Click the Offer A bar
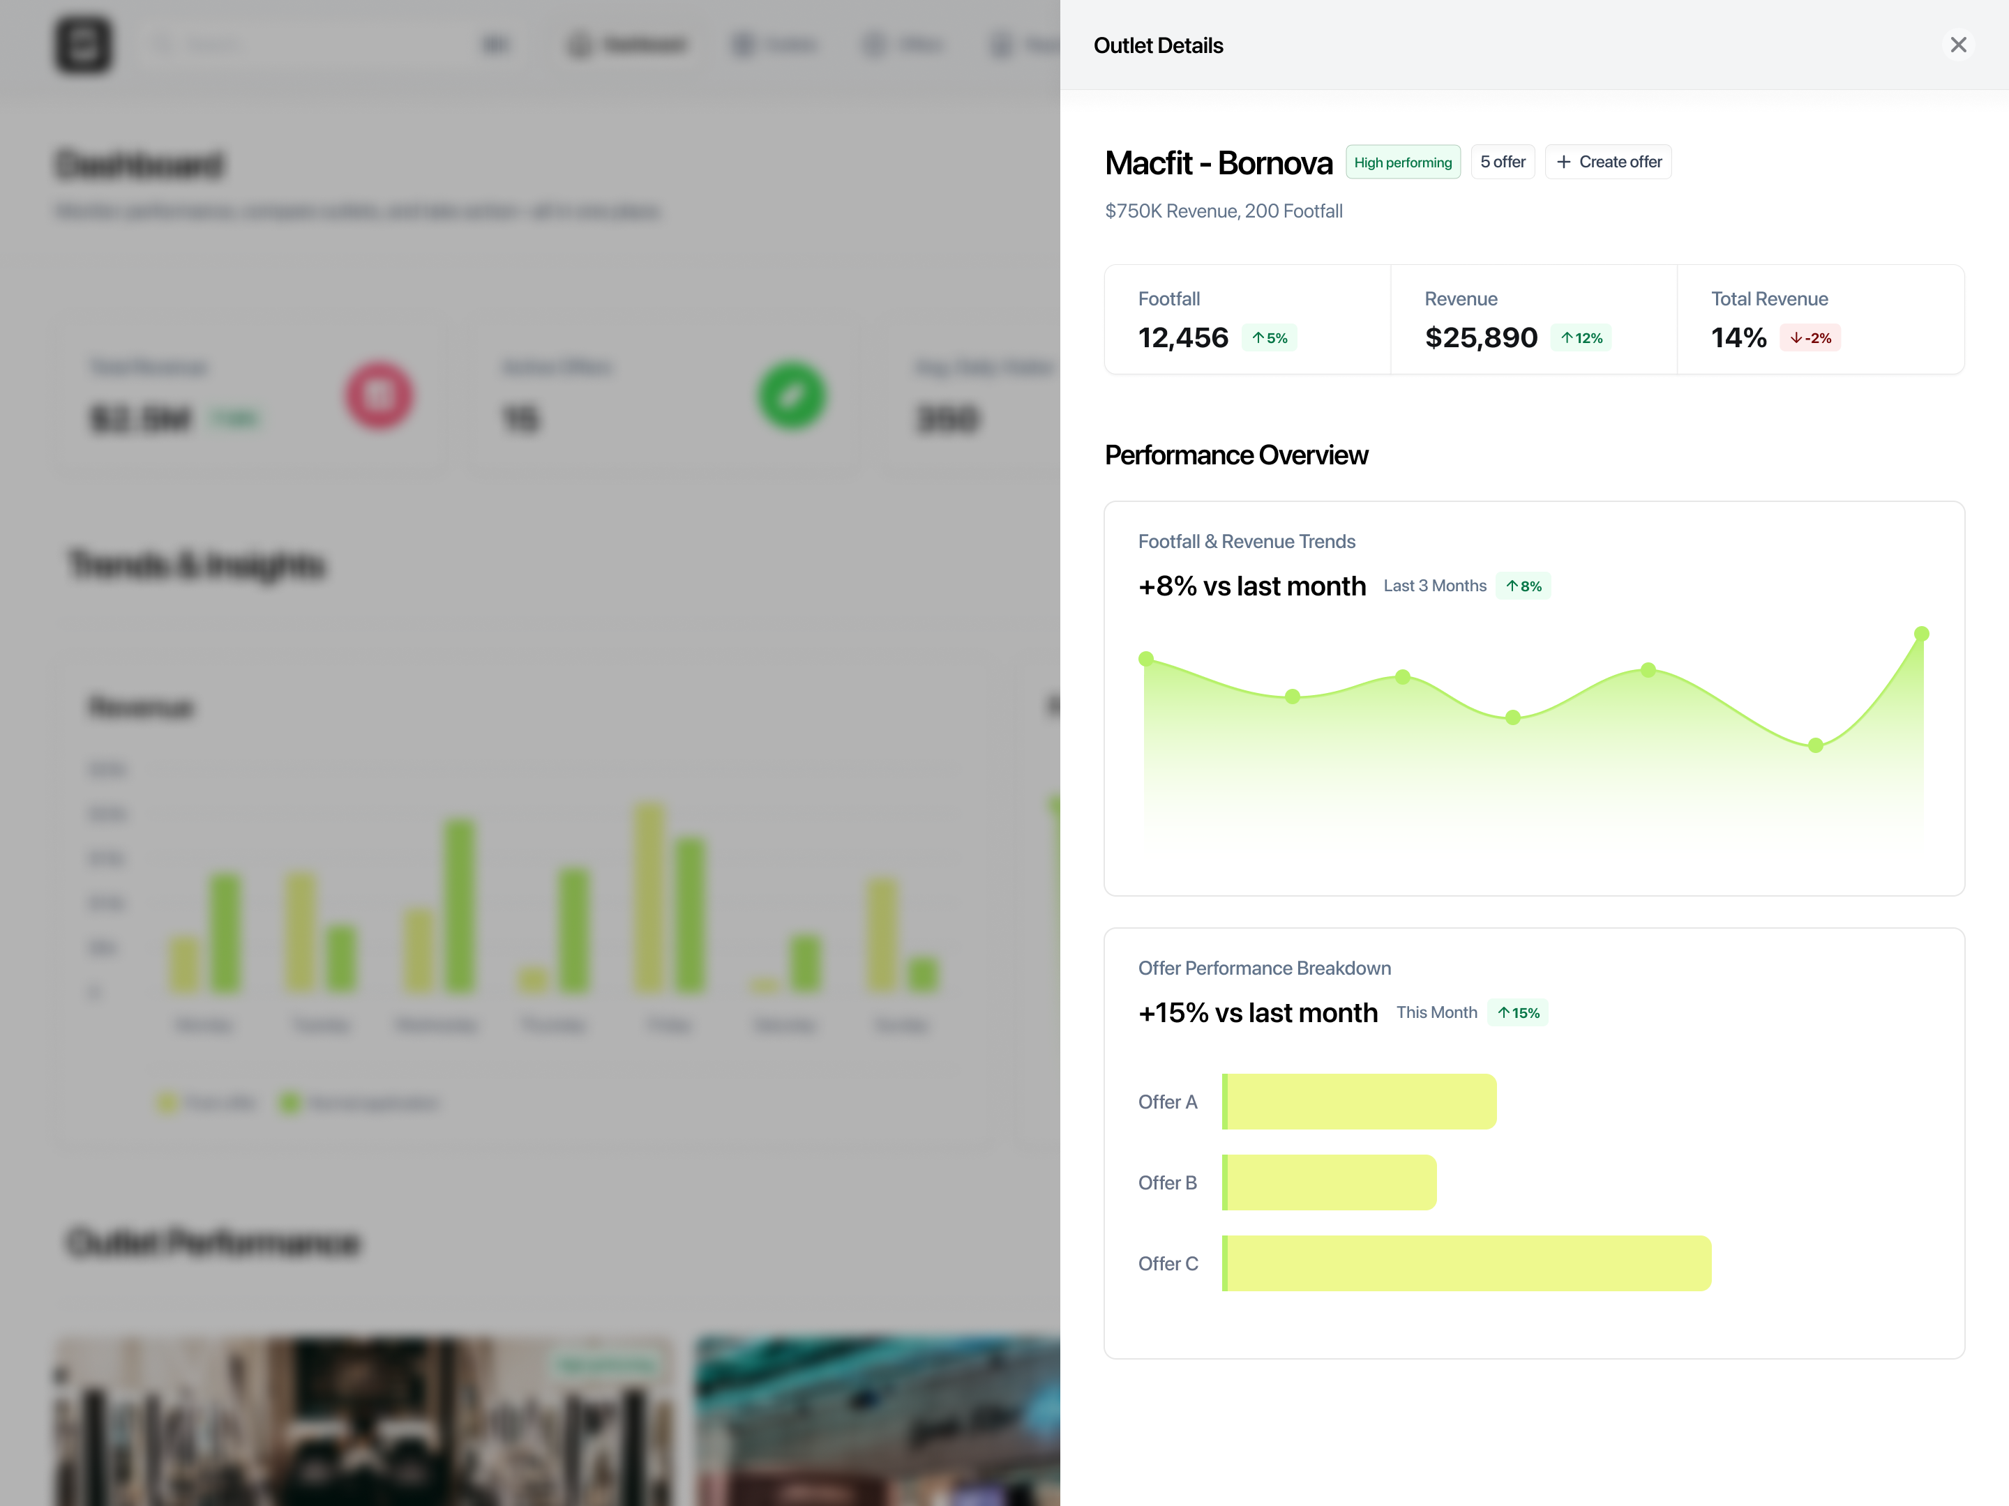Image resolution: width=2009 pixels, height=1506 pixels. coord(1359,1101)
